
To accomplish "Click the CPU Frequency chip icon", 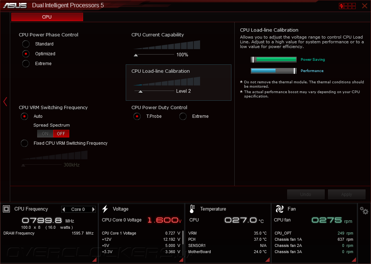I will [7, 209].
